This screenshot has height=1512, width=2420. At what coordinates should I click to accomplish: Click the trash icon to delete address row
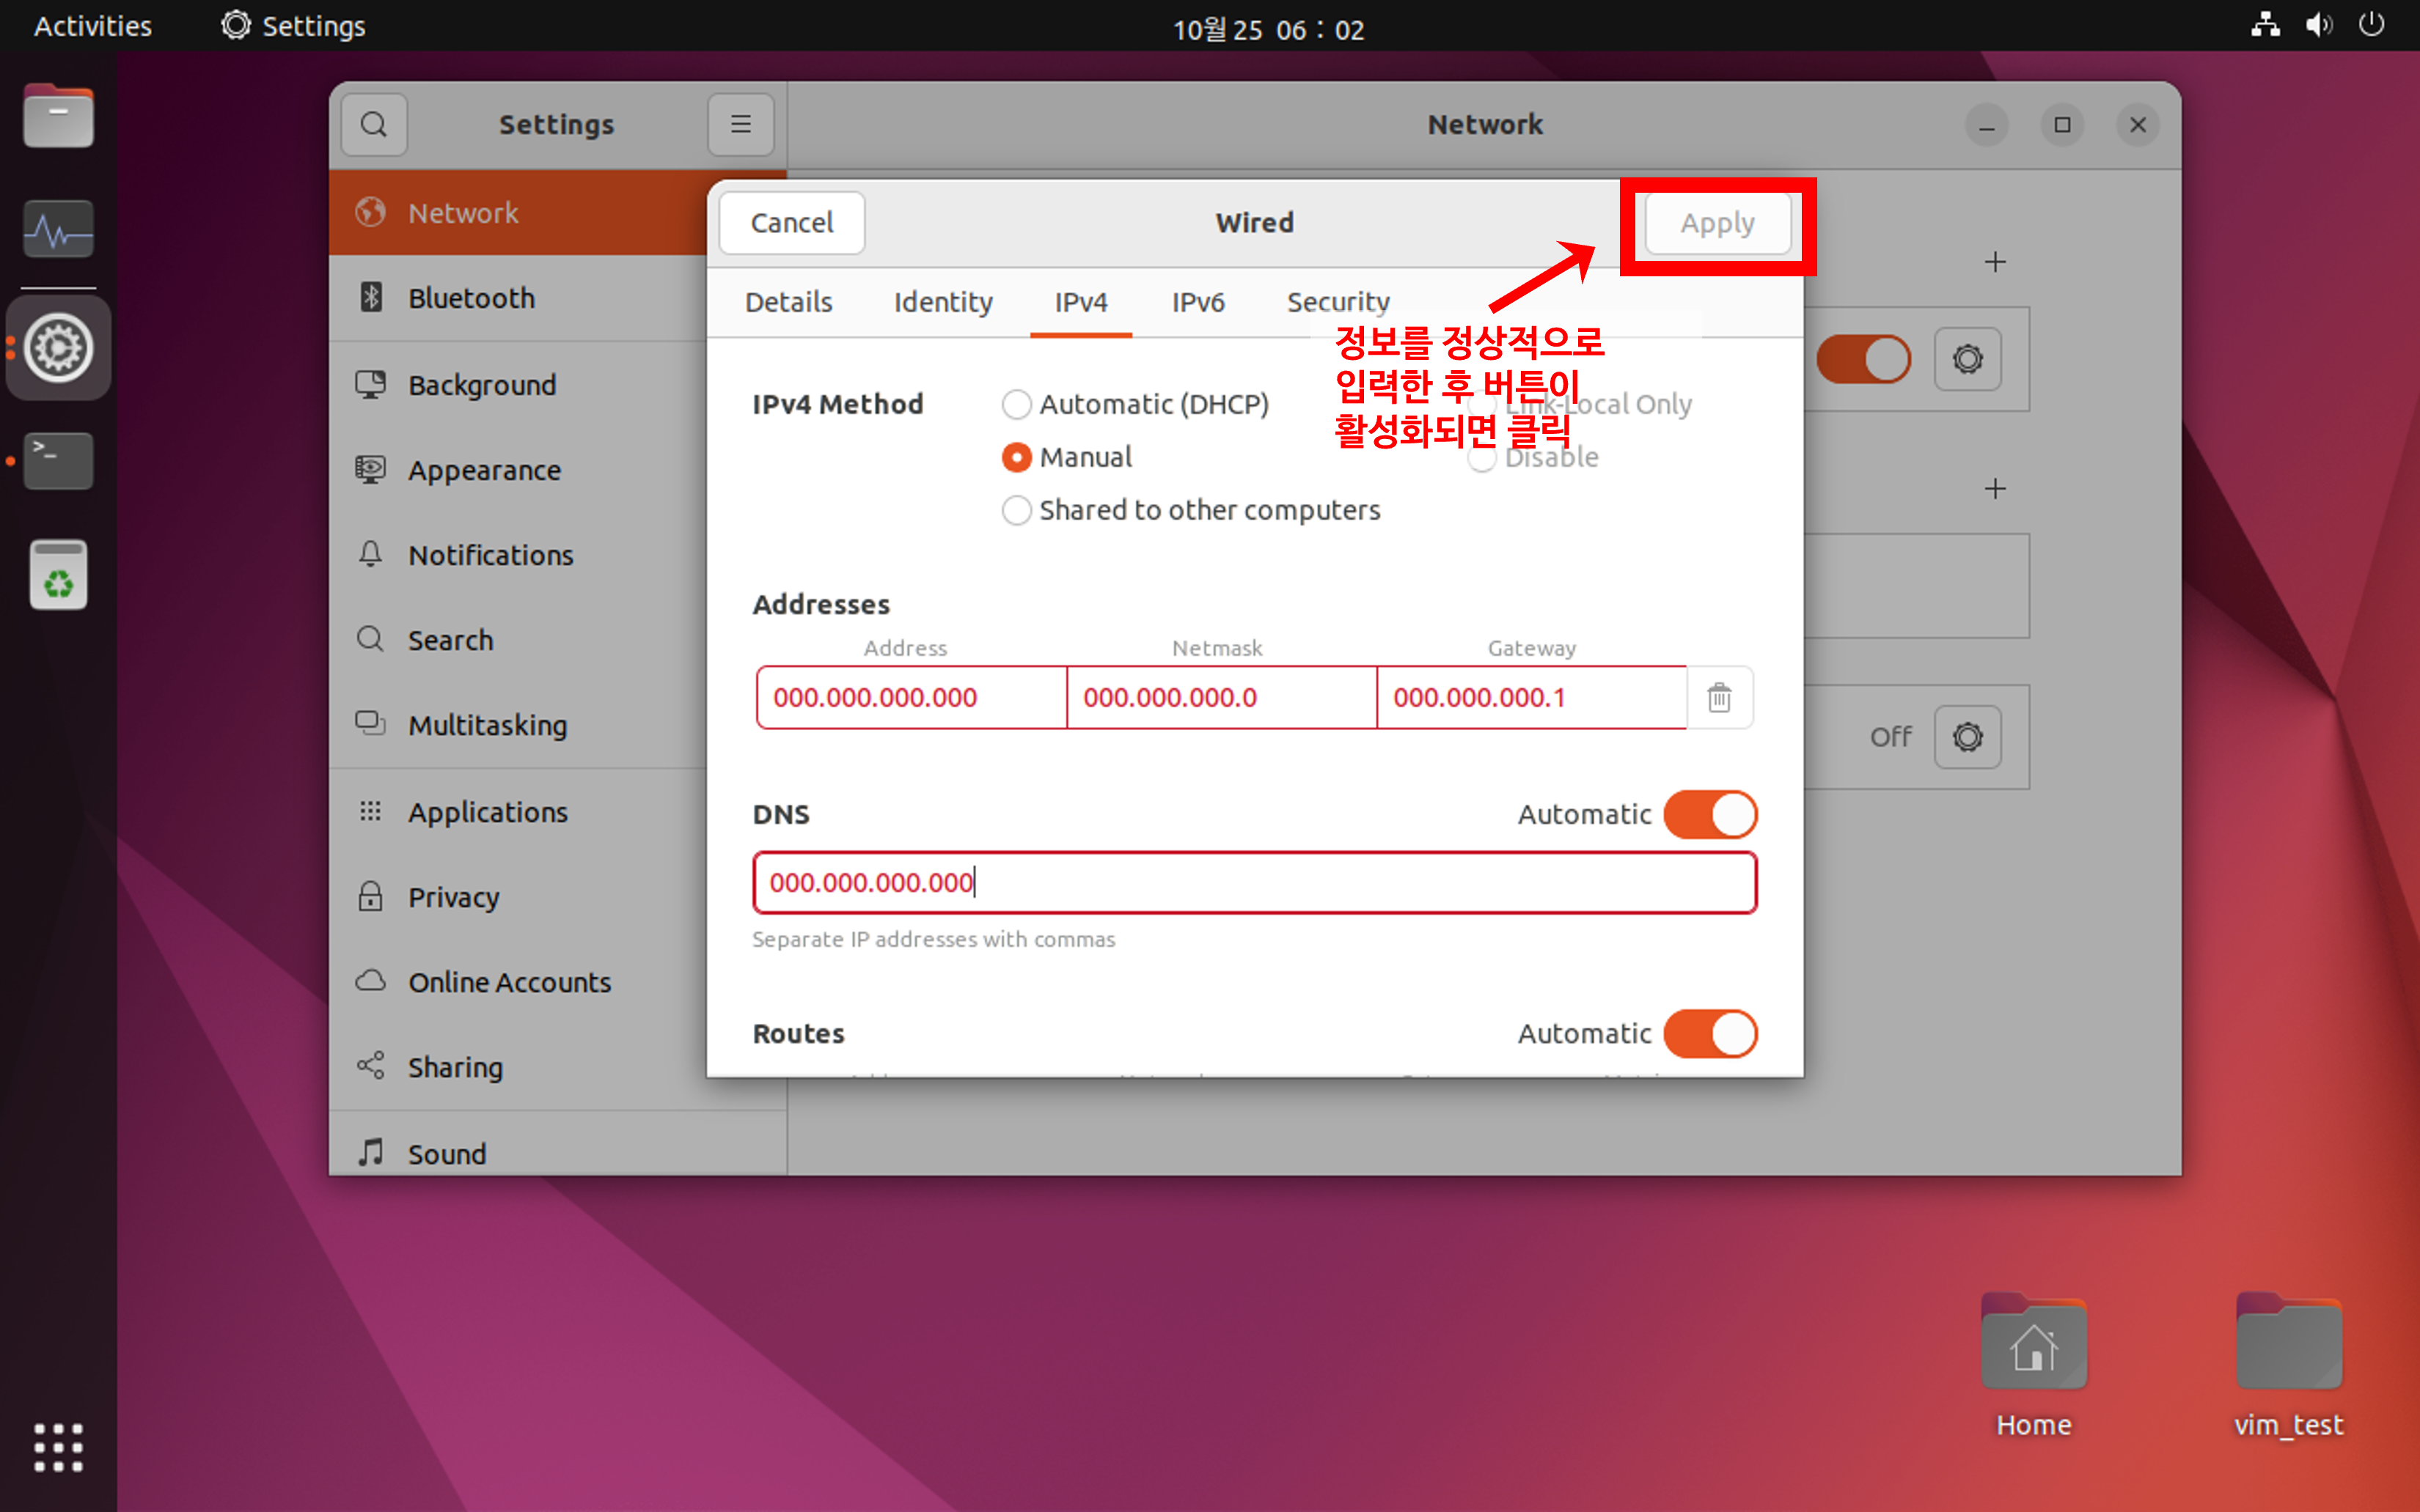(1719, 697)
